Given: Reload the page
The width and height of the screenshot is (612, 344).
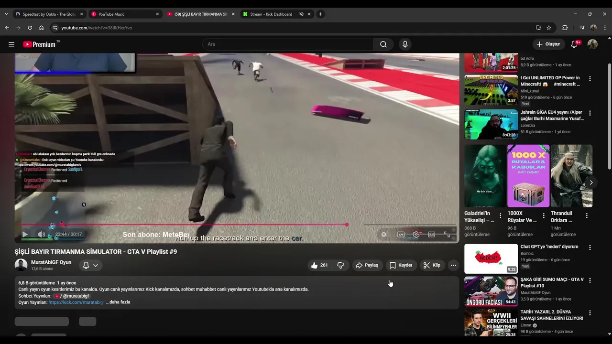Looking at the screenshot, I should (30, 28).
